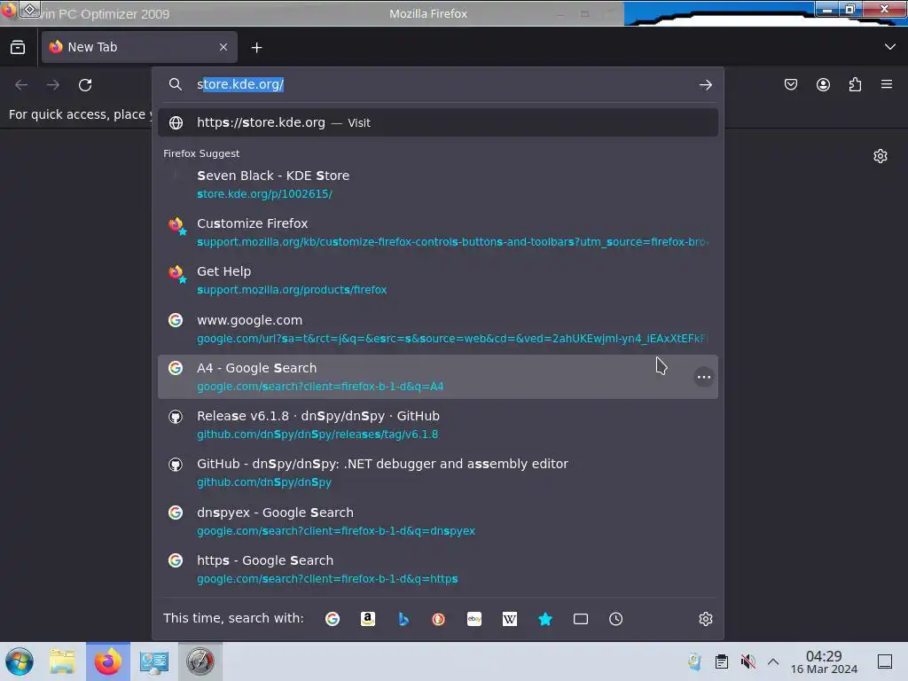
Task: Expand the list all tabs chevron
Action: pyautogui.click(x=890, y=47)
